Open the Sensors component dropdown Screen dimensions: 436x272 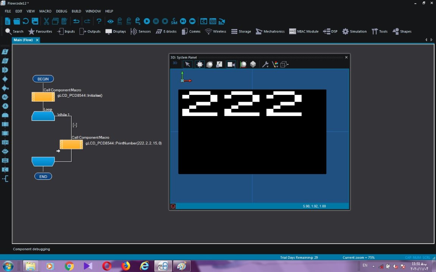(141, 31)
